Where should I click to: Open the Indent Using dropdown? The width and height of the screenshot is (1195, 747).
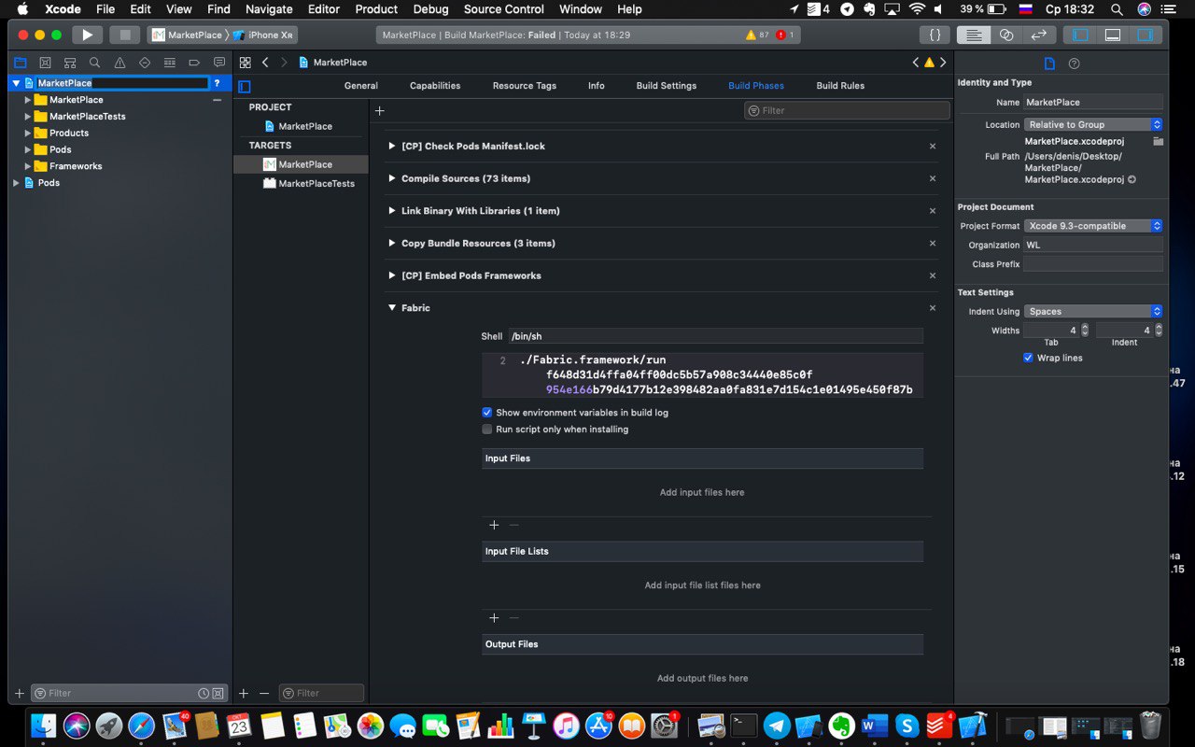tap(1093, 312)
